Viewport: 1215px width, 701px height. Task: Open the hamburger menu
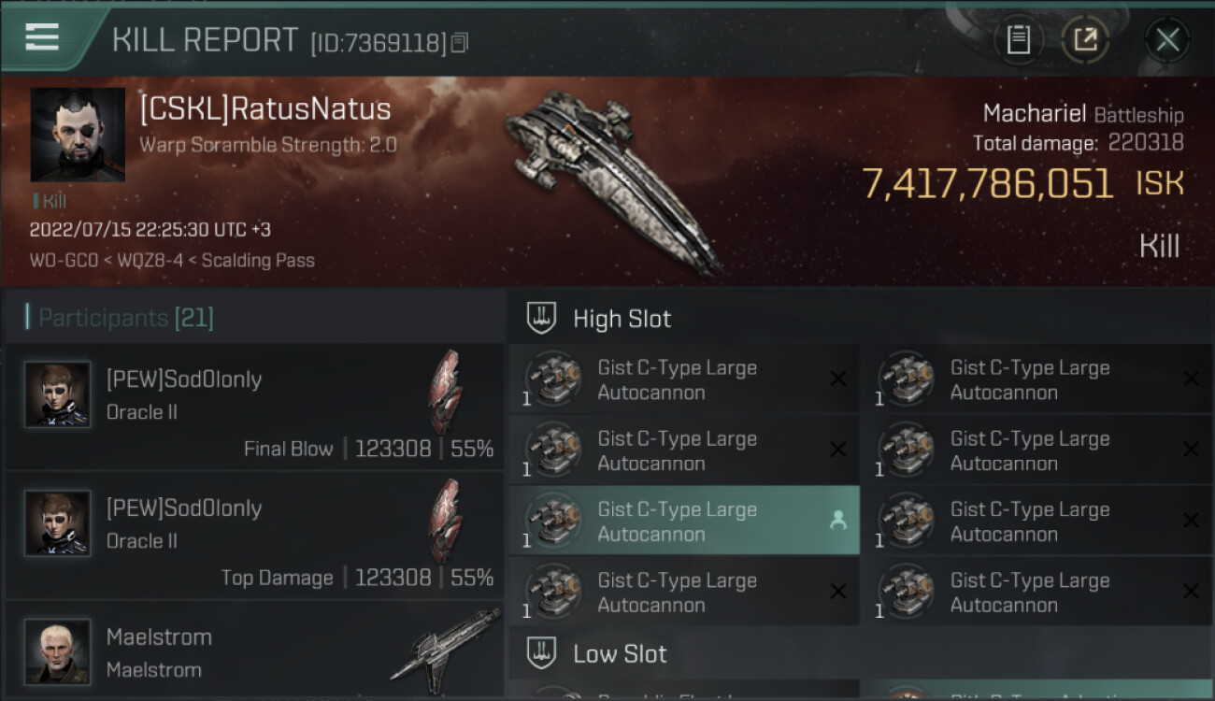(42, 37)
